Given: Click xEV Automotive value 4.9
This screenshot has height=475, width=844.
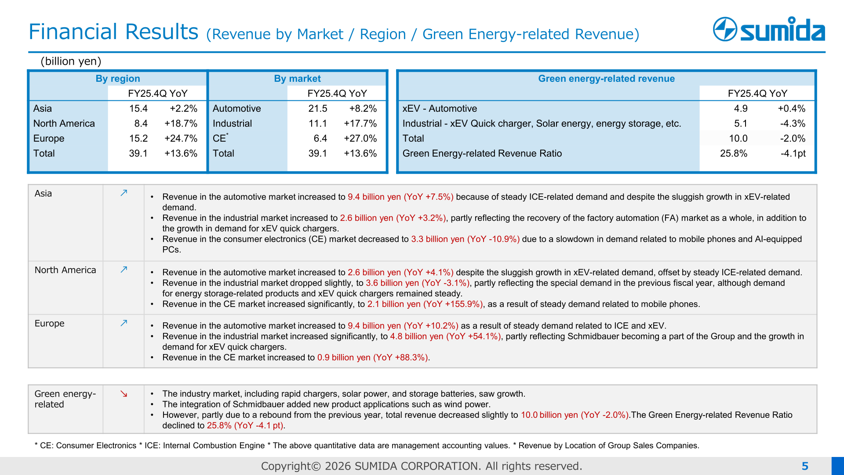Looking at the screenshot, I should [x=741, y=109].
